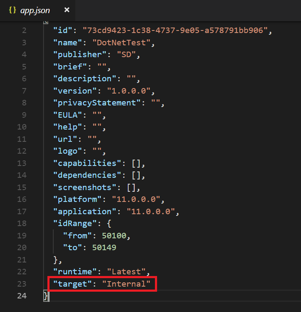Click the "screenshots" key
The height and width of the screenshot is (312, 301).
pos(85,188)
